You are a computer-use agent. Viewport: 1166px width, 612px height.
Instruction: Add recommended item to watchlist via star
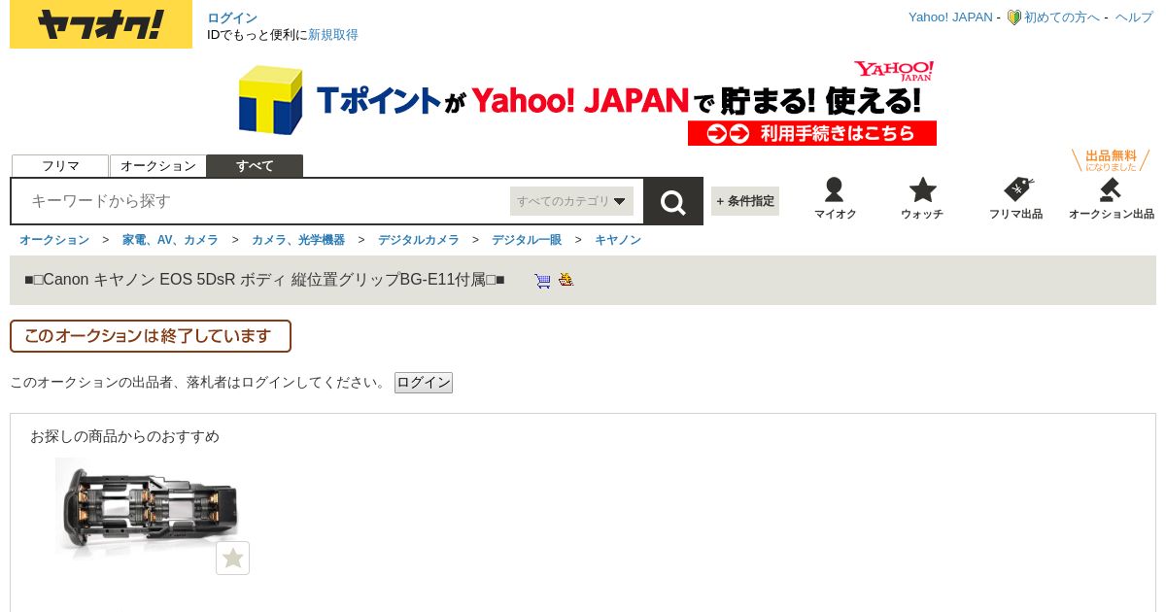(x=232, y=558)
